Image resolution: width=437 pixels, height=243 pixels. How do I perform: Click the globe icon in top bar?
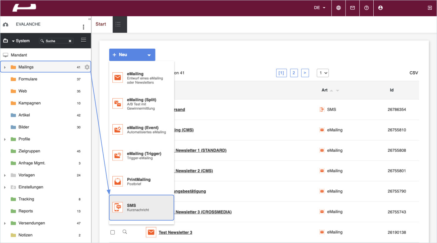(338, 8)
